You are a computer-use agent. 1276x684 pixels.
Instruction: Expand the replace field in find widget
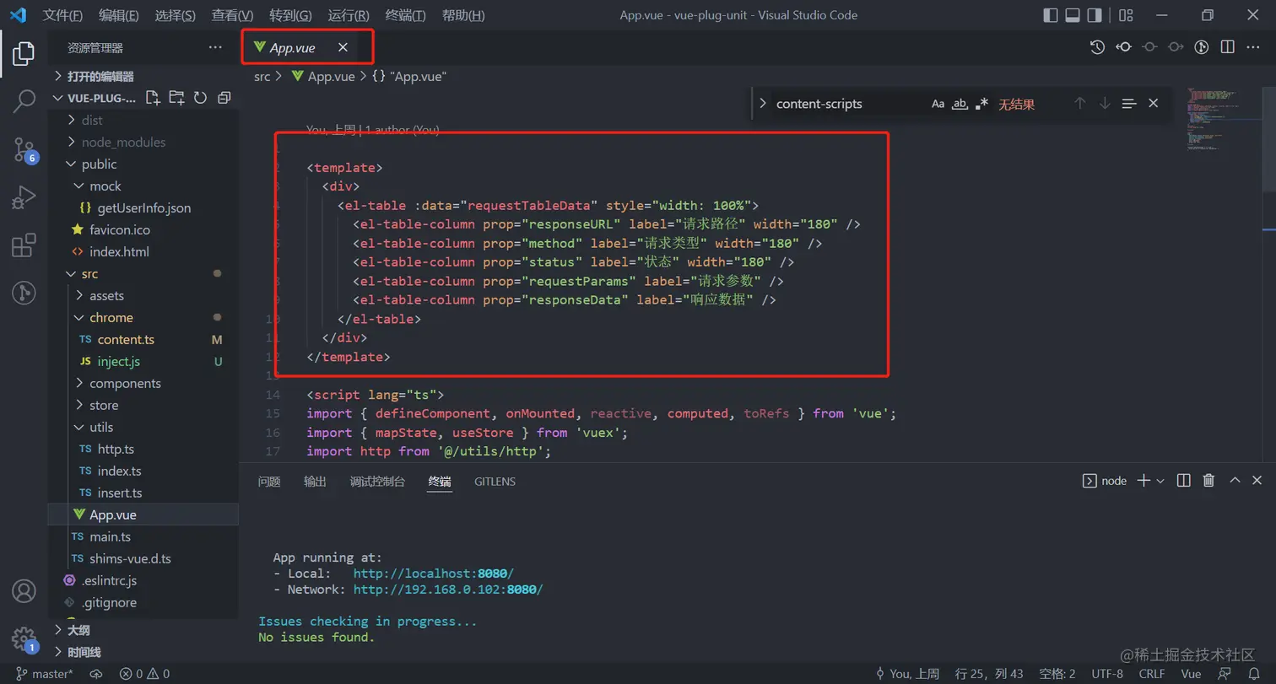pyautogui.click(x=763, y=104)
